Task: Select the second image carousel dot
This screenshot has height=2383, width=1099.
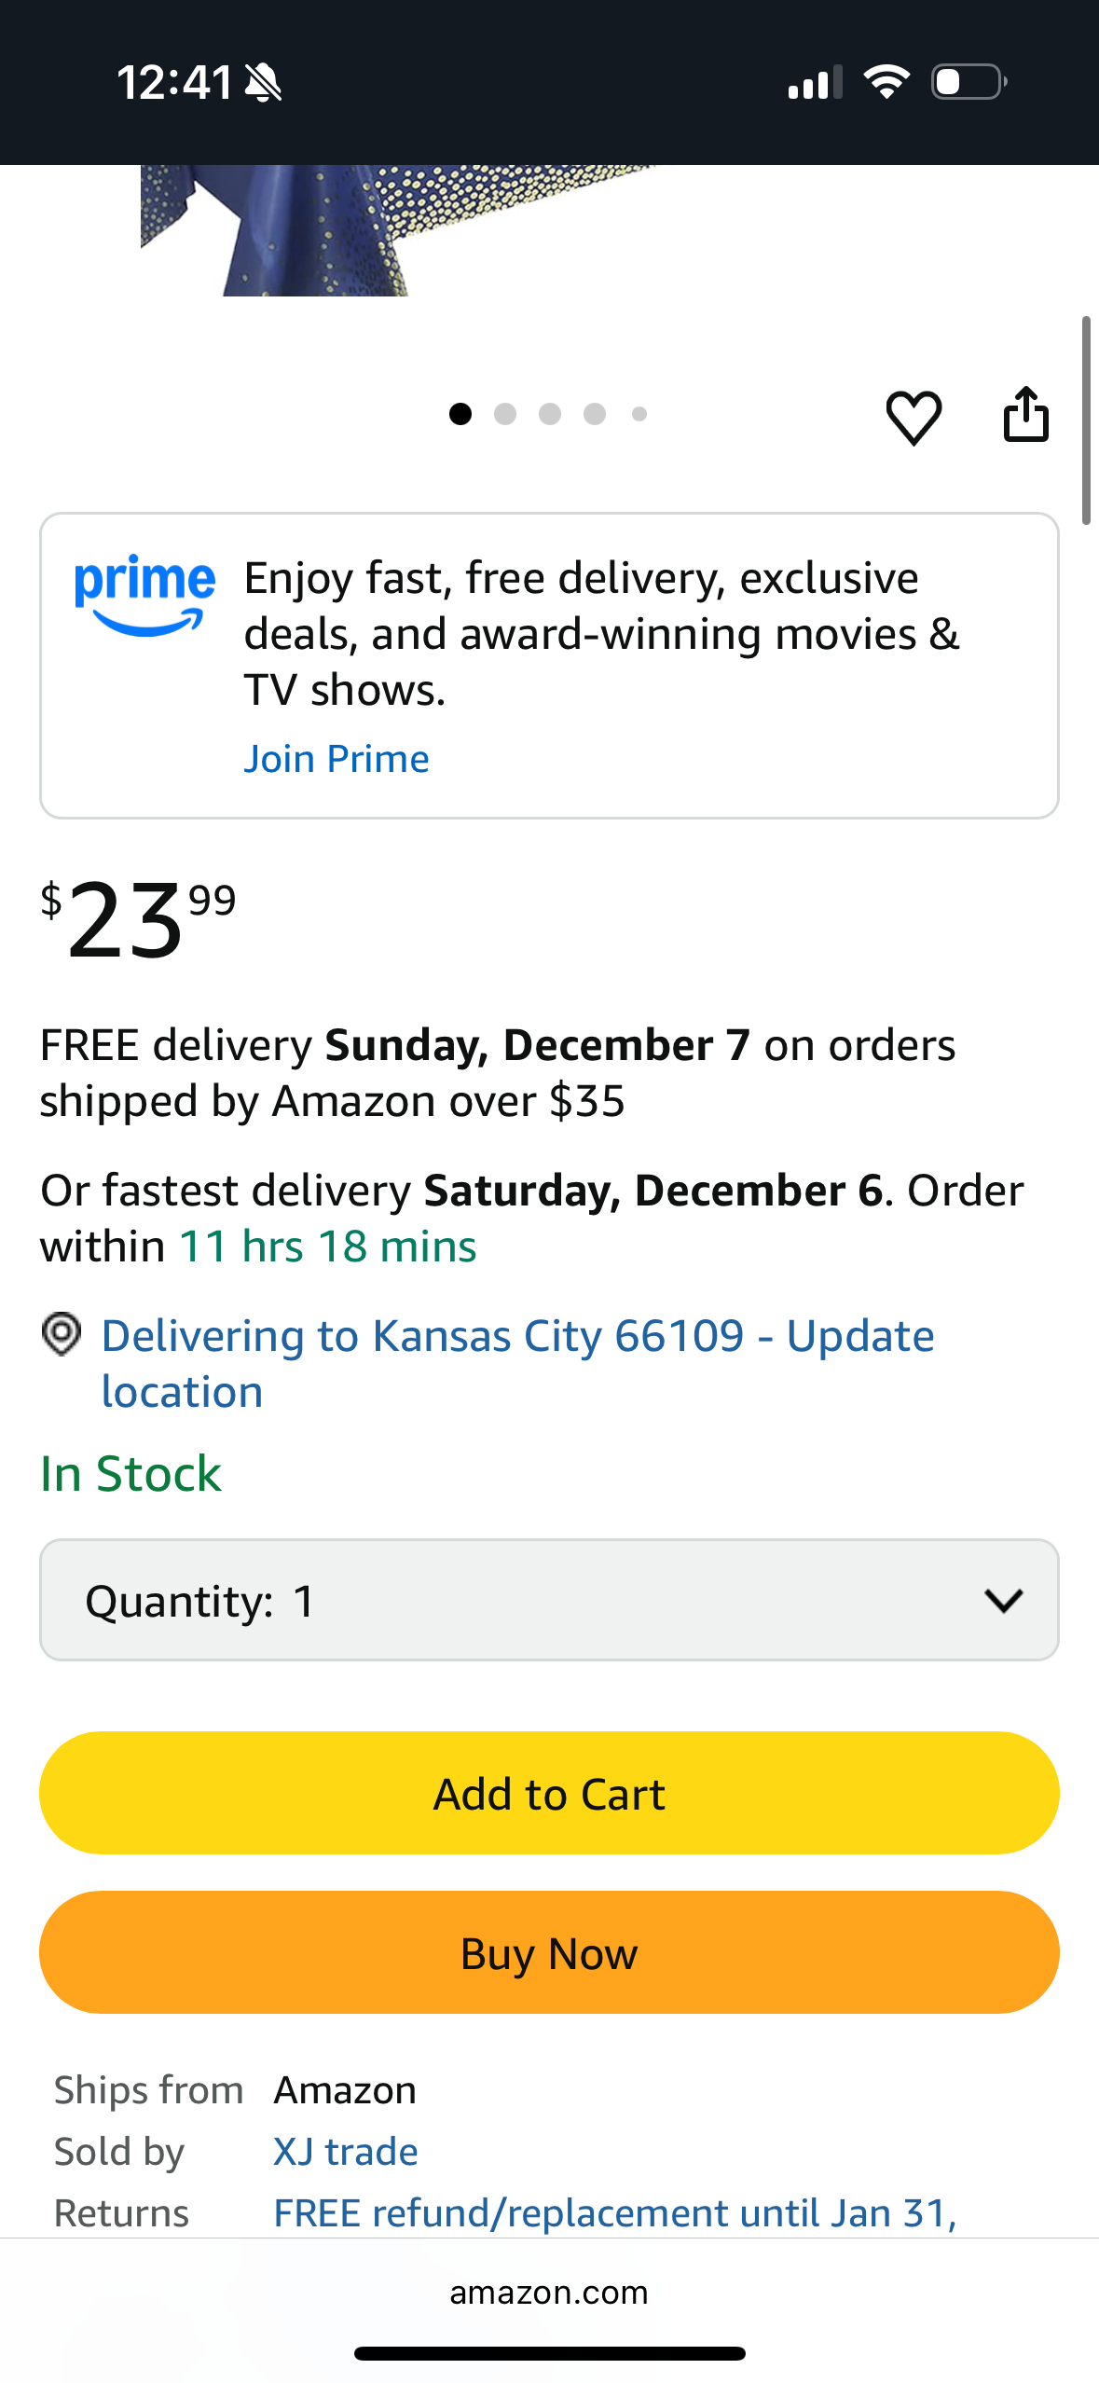Action: click(x=505, y=414)
